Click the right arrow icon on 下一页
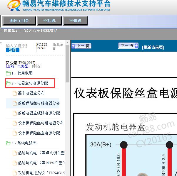The image size is (177, 176). tap(136, 45)
